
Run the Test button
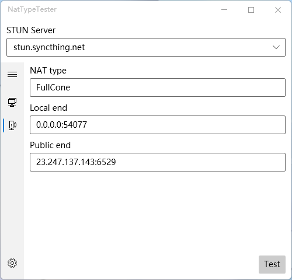pyautogui.click(x=272, y=264)
